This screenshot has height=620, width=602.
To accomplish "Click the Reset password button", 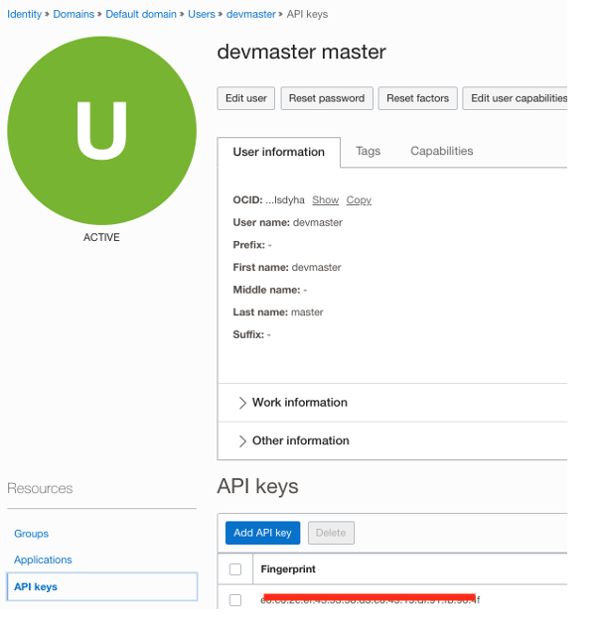I will (327, 98).
